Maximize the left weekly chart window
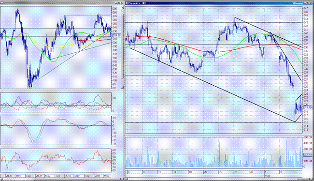 coord(119,2)
